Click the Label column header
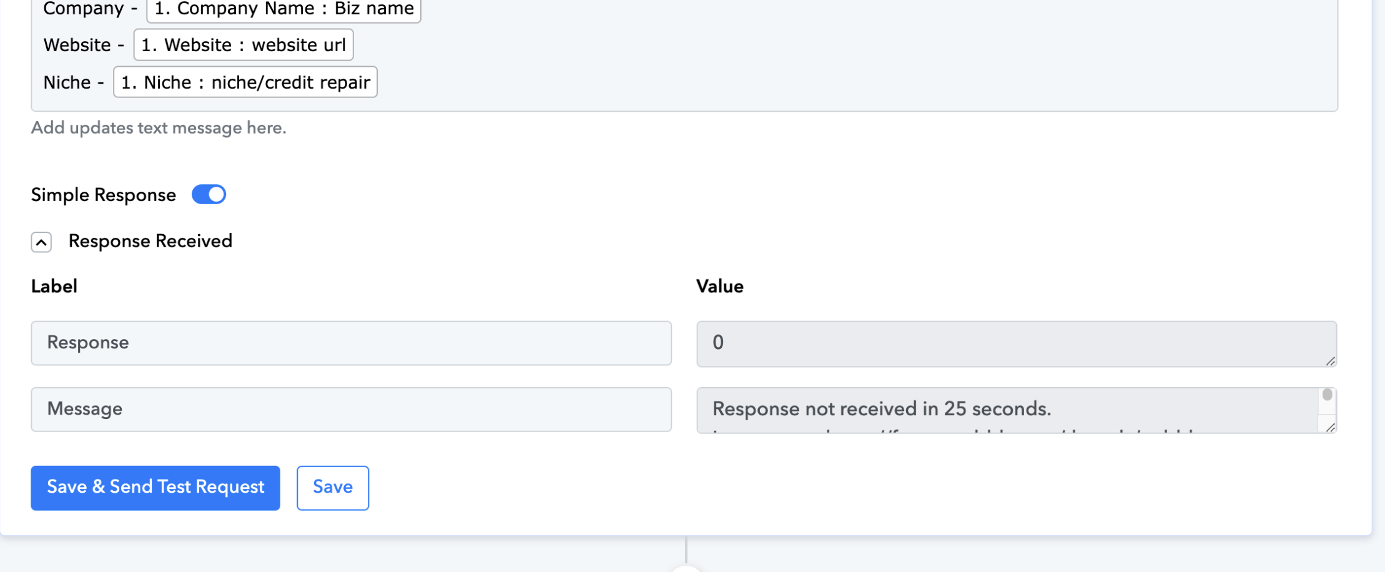 (54, 287)
